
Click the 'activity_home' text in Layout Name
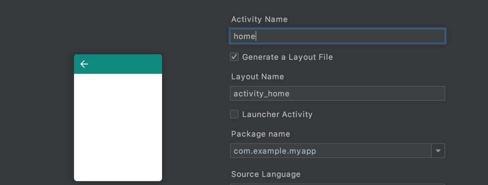pyautogui.click(x=262, y=94)
